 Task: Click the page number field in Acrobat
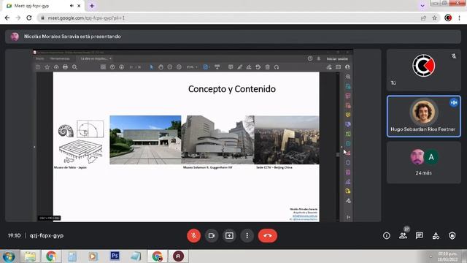131,67
